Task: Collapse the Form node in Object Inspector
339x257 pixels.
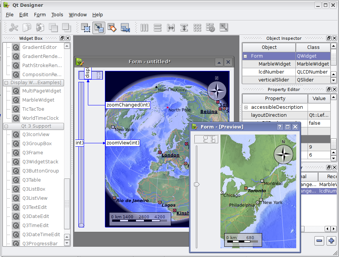Action: tap(245, 56)
